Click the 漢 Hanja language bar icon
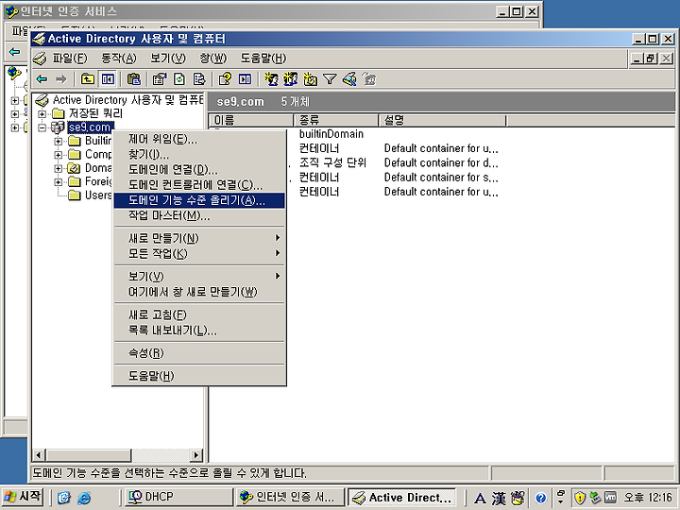Screen dimensions: 680x510 (499, 498)
